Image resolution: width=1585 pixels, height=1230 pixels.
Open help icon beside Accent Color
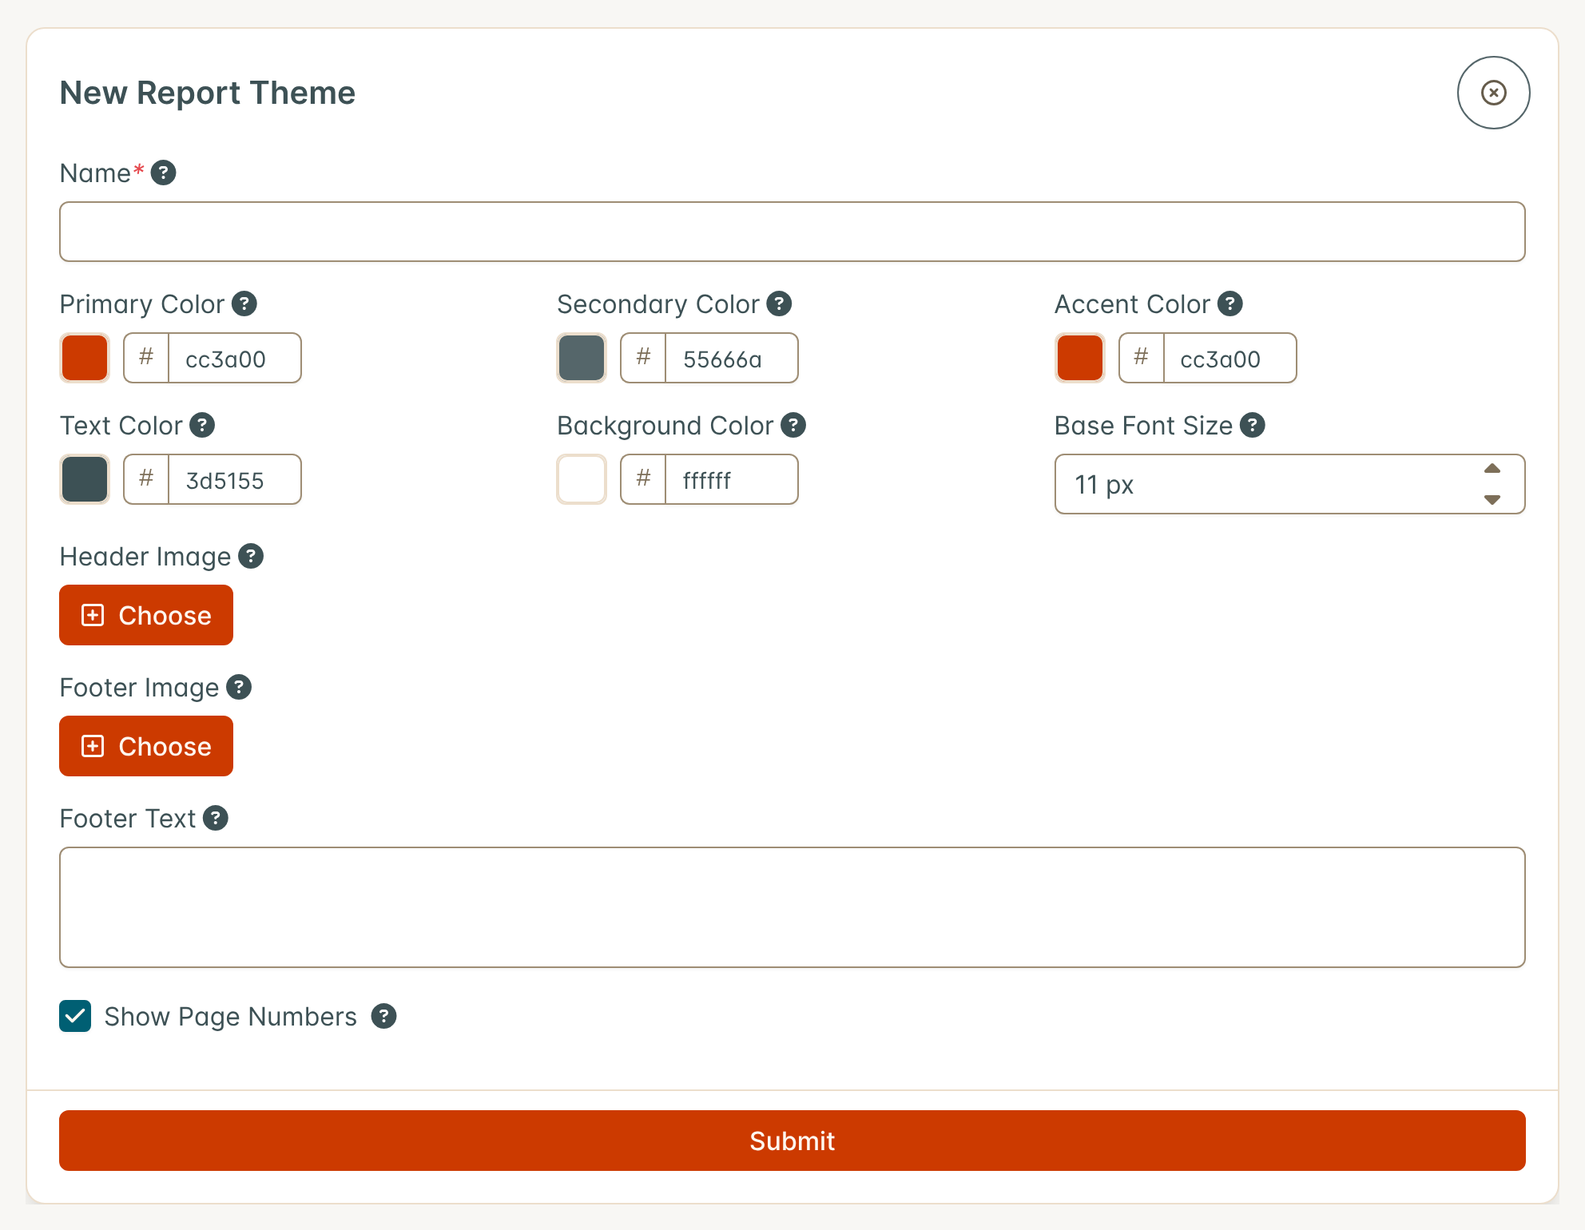(1229, 304)
